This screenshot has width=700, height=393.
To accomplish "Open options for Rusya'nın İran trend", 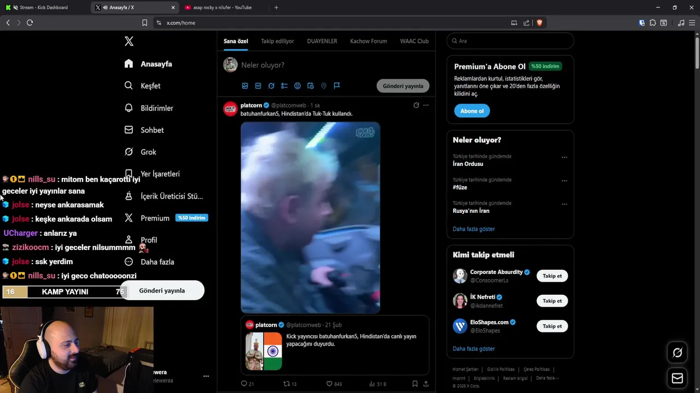I will pos(564,204).
